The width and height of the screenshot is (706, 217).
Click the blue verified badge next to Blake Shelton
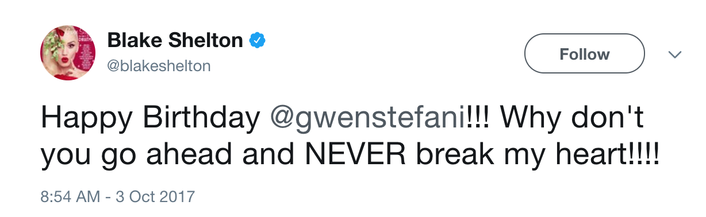(256, 41)
